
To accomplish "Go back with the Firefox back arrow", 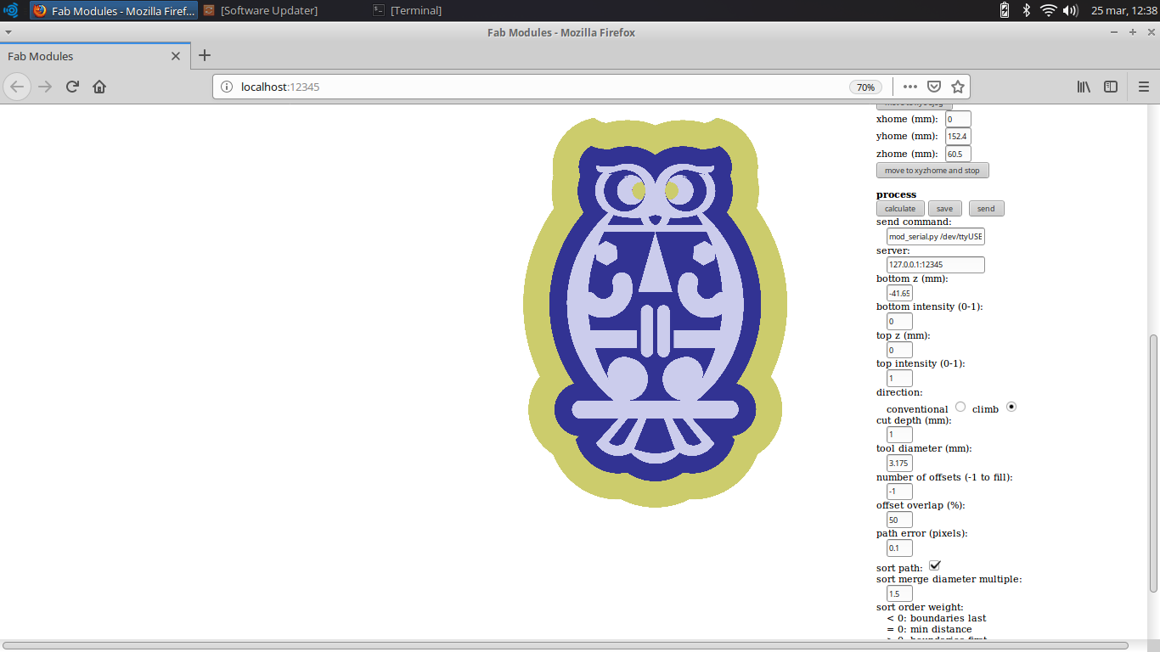I will click(x=18, y=87).
